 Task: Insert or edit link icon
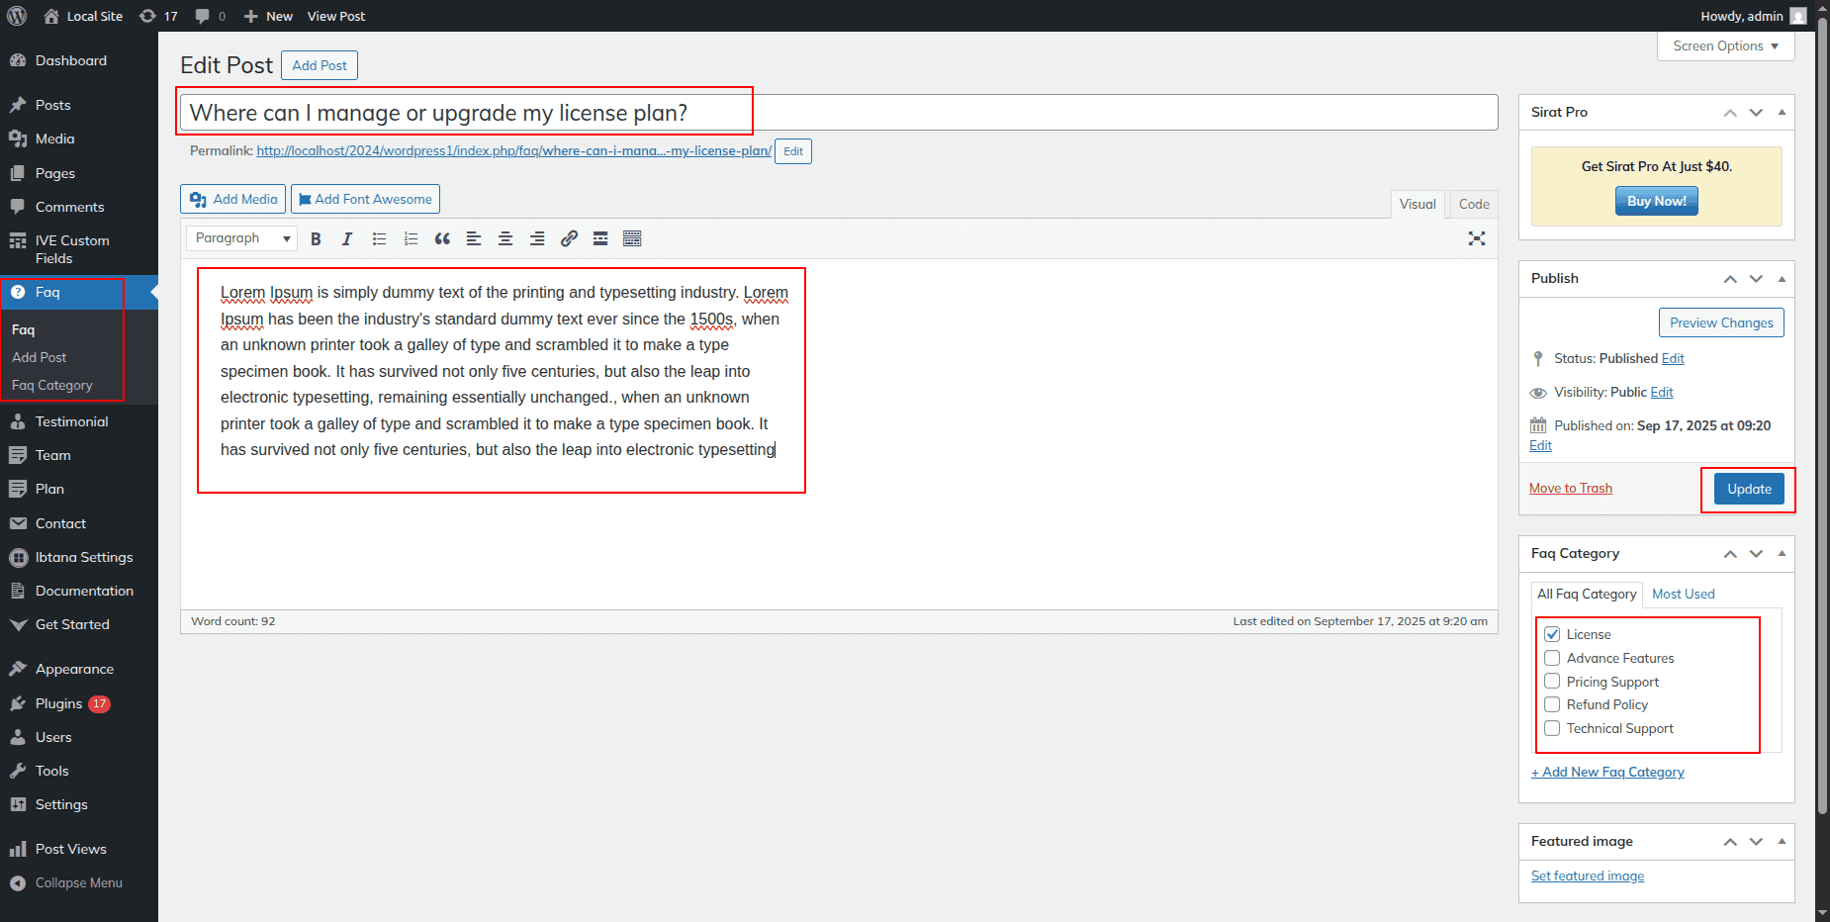(x=569, y=238)
